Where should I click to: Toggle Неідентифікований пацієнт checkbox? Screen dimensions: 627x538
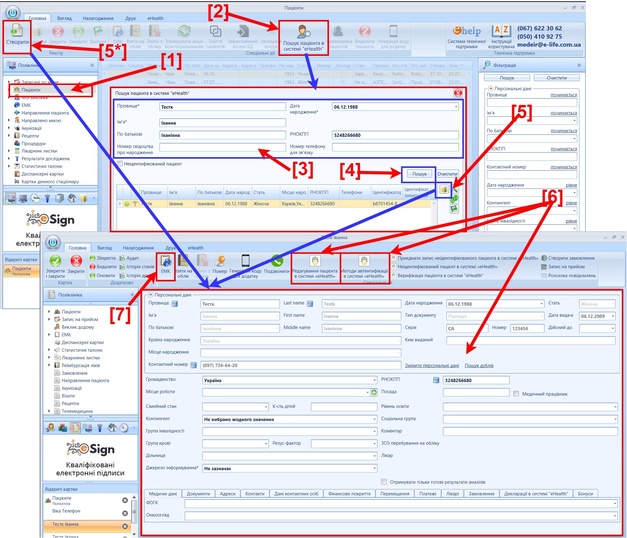coord(120,164)
